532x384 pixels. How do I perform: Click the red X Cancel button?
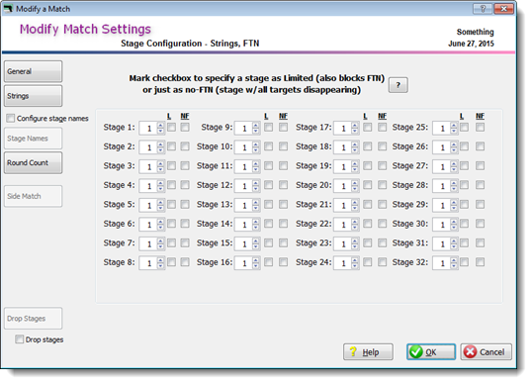486,351
